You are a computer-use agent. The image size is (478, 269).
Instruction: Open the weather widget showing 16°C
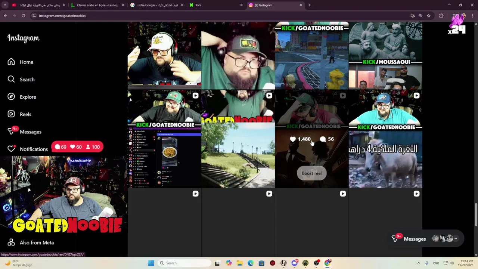[19, 263]
